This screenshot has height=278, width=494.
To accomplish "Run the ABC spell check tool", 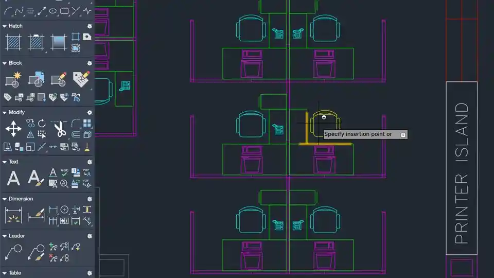I will (x=64, y=172).
